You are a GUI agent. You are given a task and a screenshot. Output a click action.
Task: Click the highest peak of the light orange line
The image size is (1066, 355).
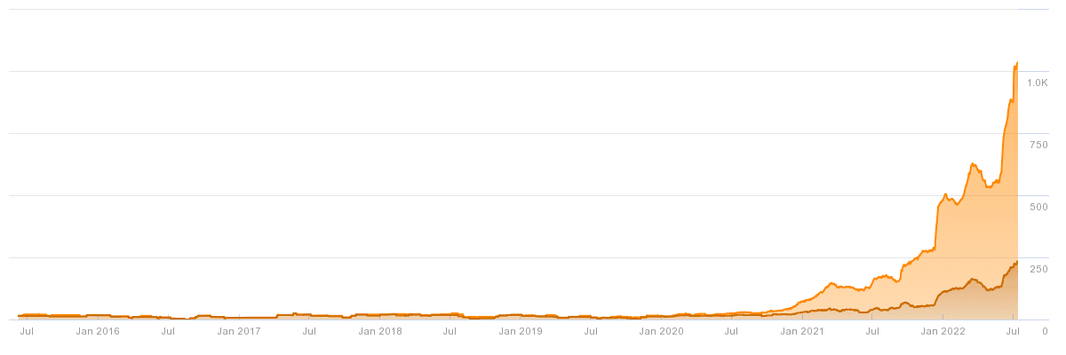tap(1017, 63)
